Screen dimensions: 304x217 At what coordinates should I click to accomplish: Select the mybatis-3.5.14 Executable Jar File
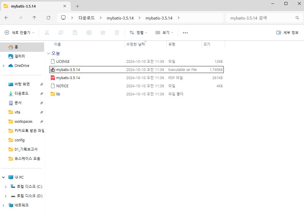click(x=137, y=70)
